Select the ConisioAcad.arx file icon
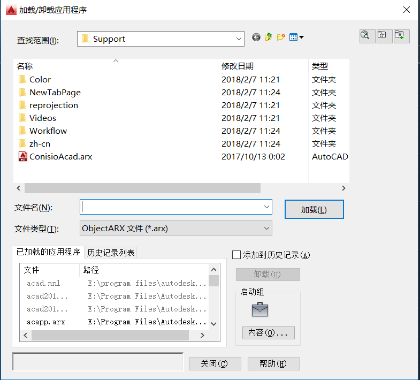The height and width of the screenshot is (380, 420). click(23, 156)
